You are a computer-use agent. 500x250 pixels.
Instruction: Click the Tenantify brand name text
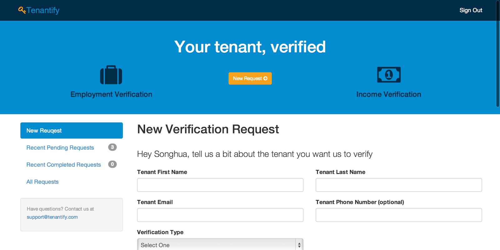click(x=43, y=10)
